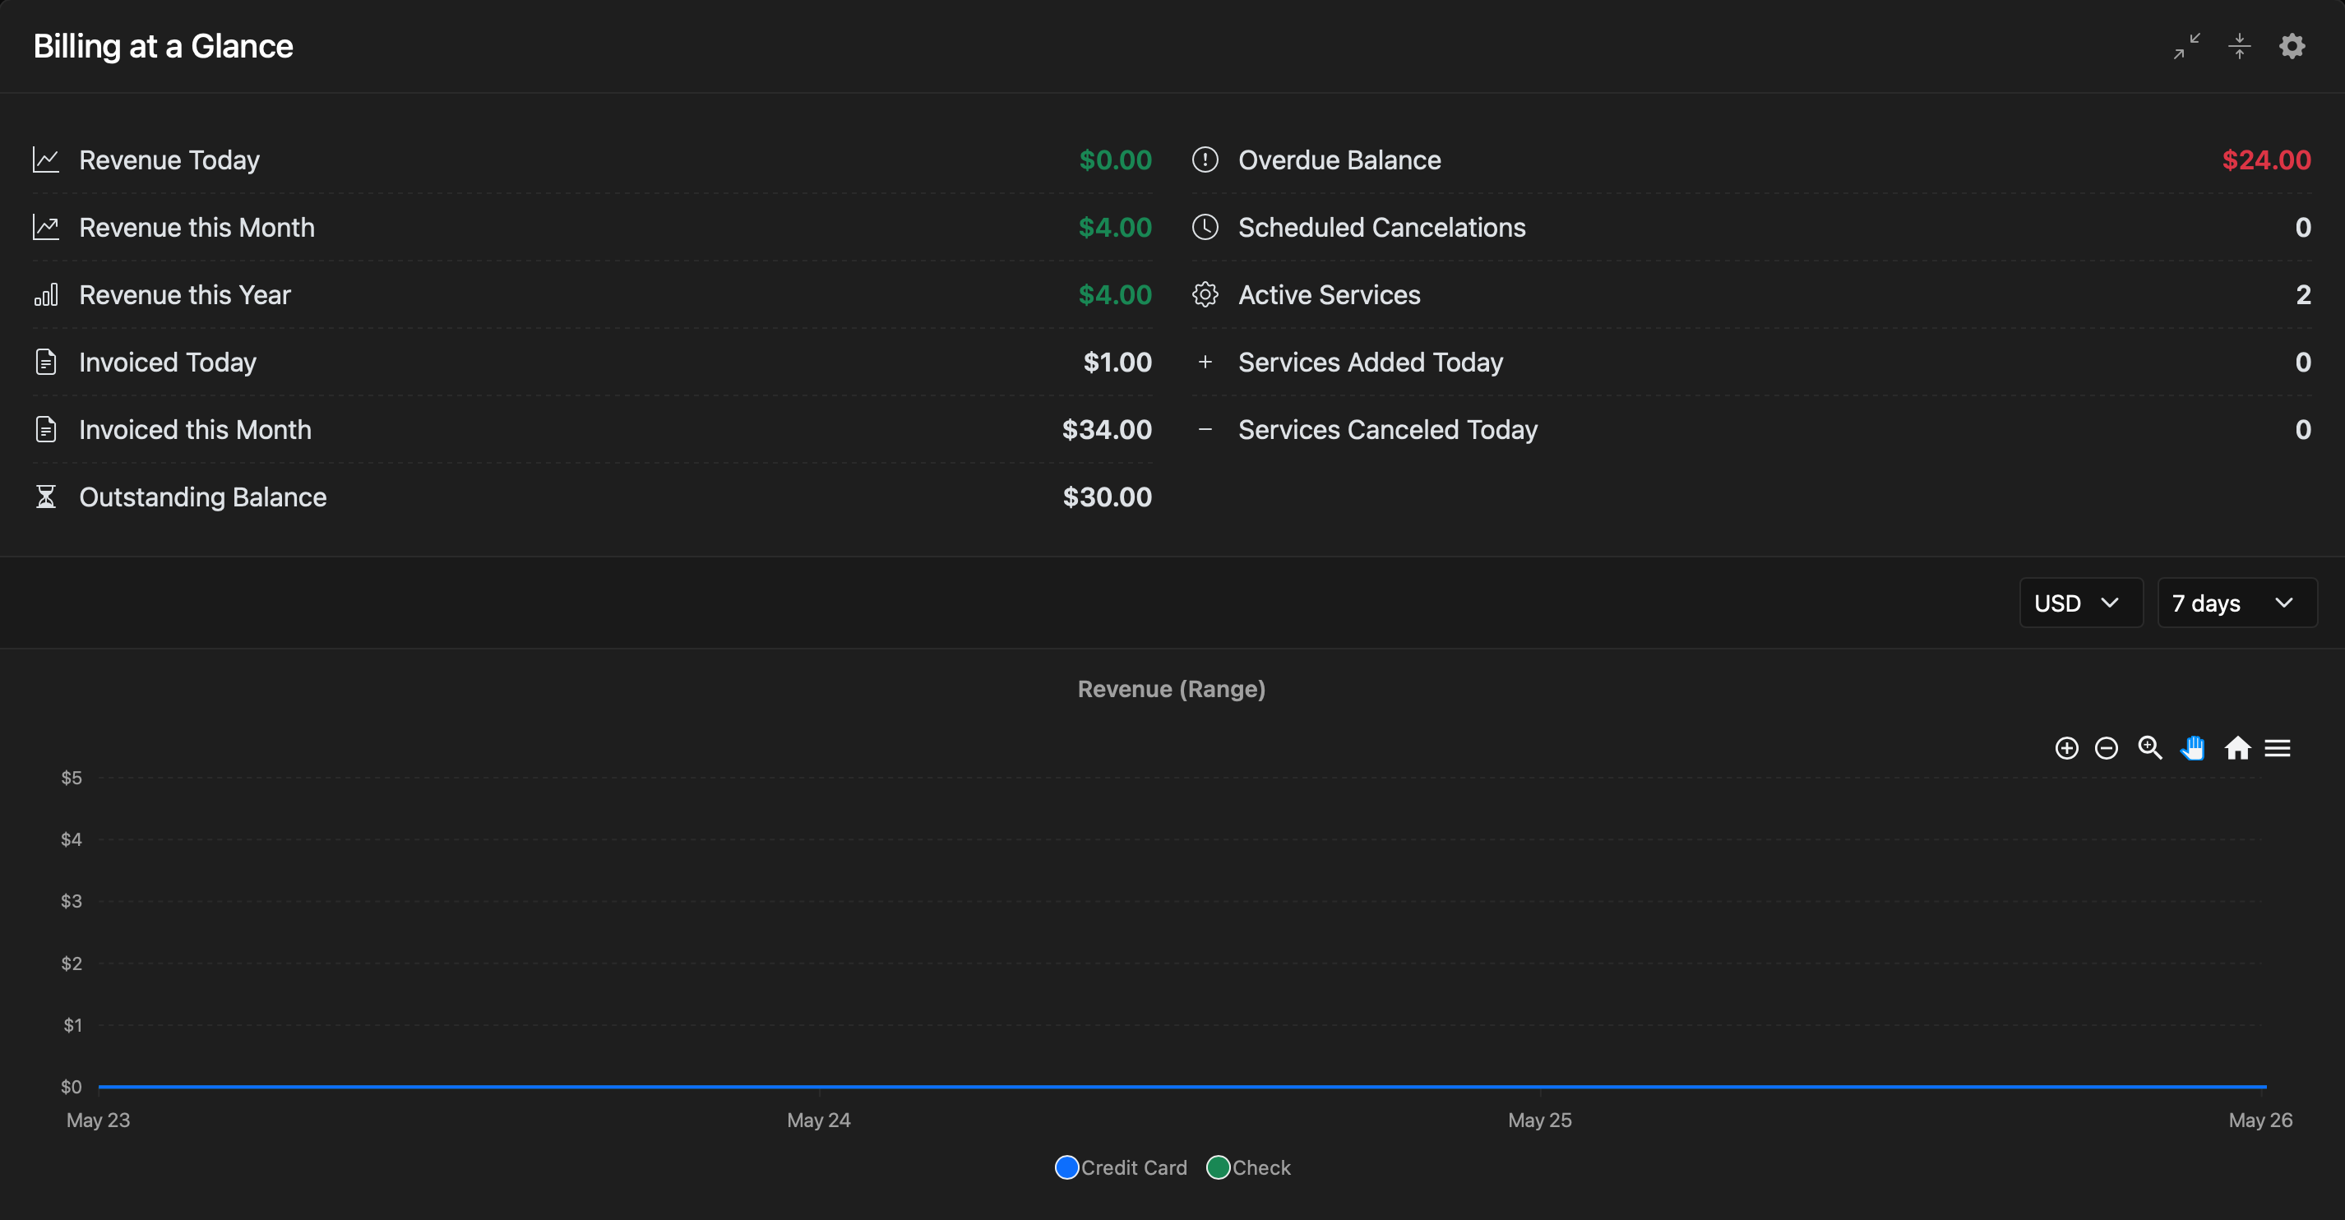This screenshot has width=2345, height=1220.
Task: Click the Active Services gear icon
Action: click(1205, 295)
